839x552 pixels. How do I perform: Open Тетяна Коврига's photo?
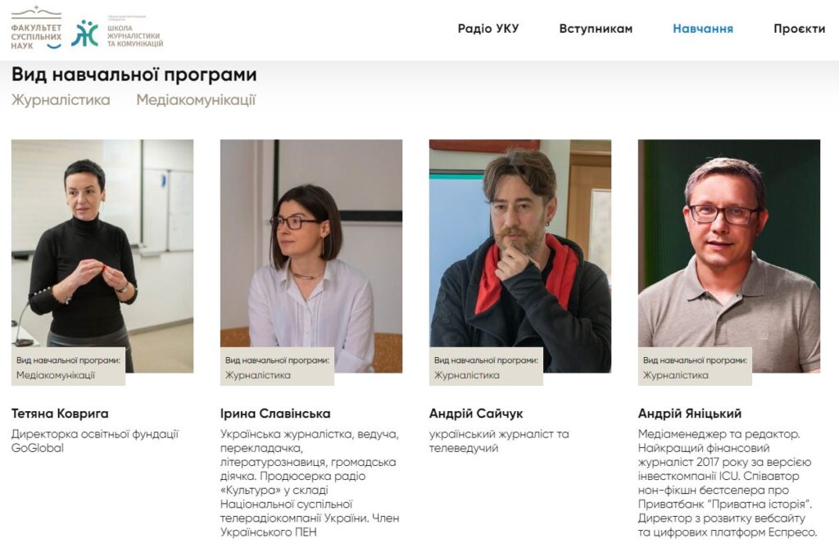pos(102,256)
